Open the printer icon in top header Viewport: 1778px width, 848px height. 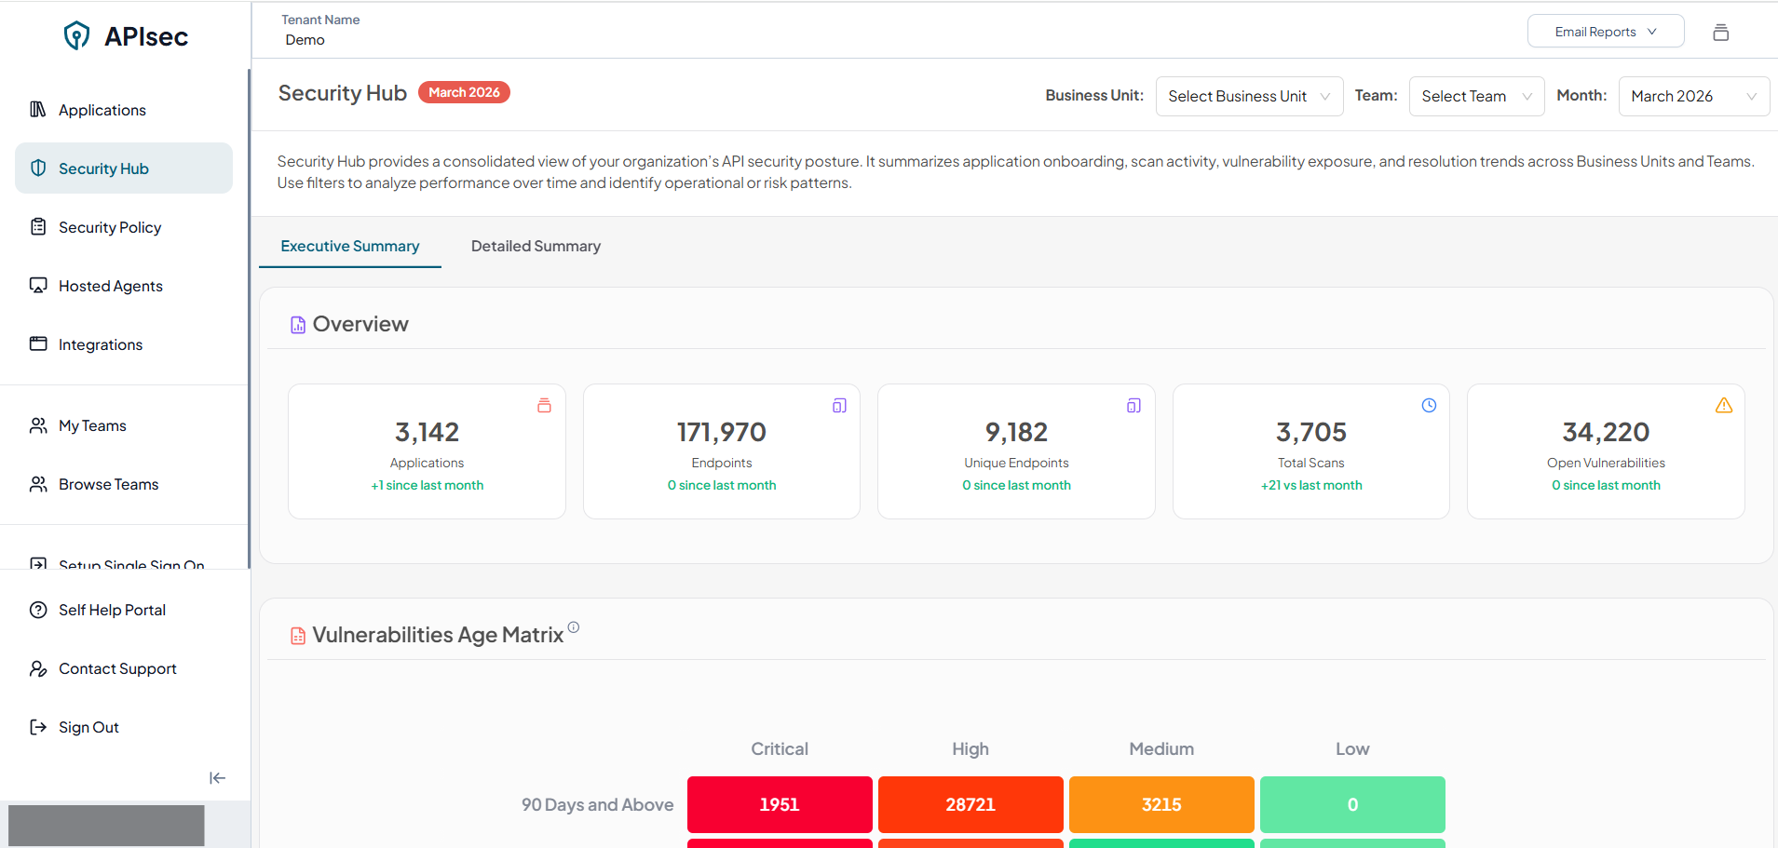click(1720, 33)
